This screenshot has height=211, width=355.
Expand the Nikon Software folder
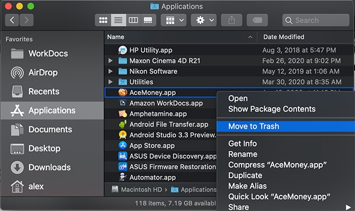click(111, 71)
